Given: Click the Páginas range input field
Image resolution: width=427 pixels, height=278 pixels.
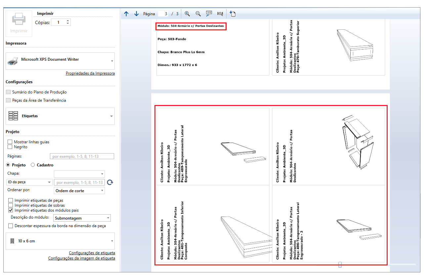Looking at the screenshot, I should pyautogui.click(x=82, y=156).
